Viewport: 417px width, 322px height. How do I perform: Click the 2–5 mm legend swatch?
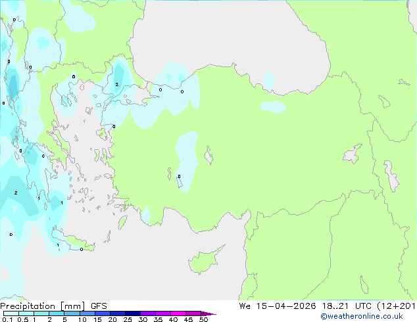click(x=57, y=313)
